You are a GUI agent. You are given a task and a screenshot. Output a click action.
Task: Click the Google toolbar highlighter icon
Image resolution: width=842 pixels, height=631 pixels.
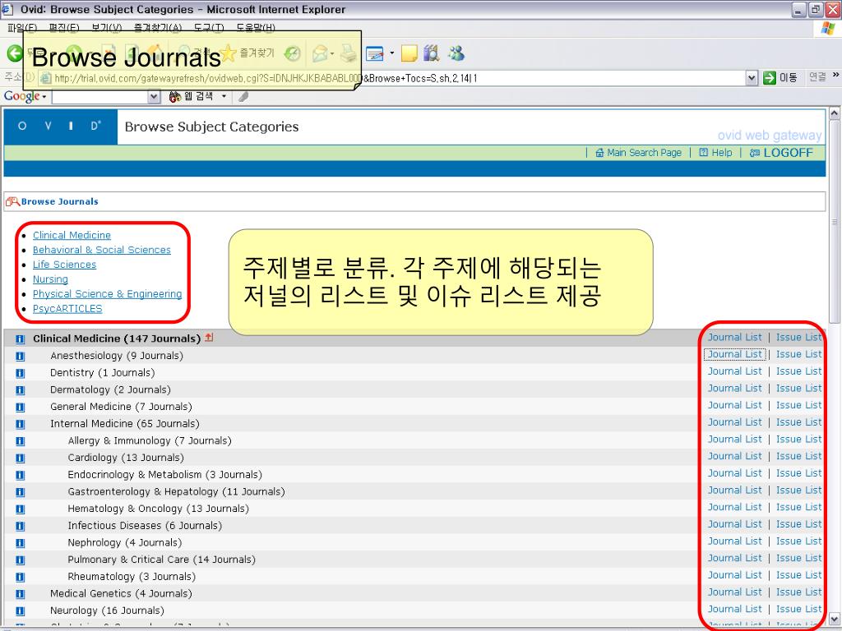pos(243,97)
